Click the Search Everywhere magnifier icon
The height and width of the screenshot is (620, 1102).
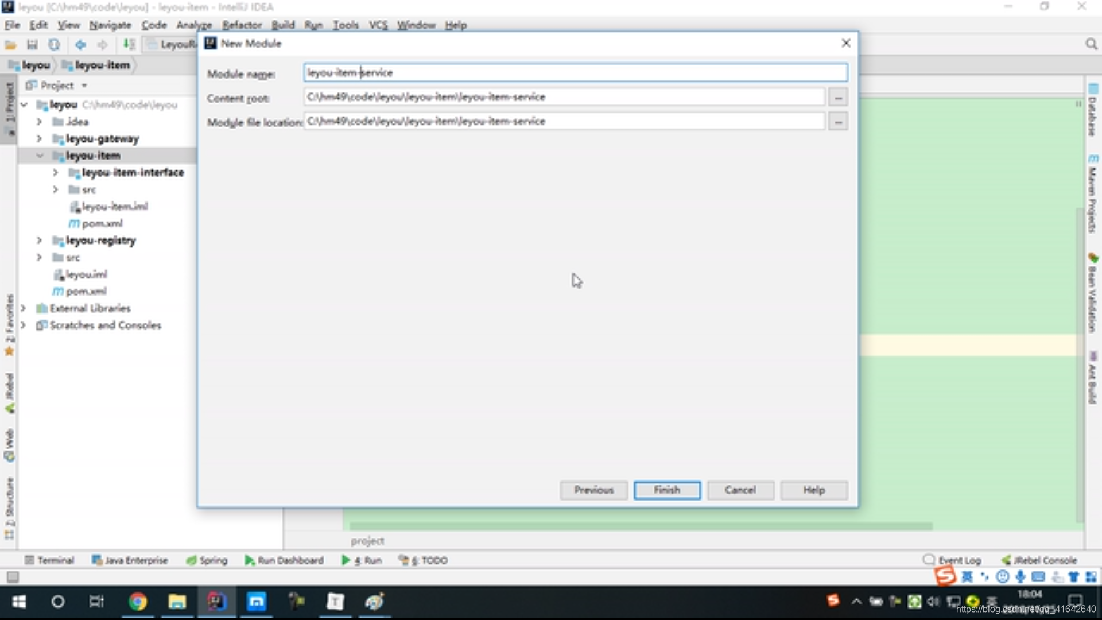1091,44
